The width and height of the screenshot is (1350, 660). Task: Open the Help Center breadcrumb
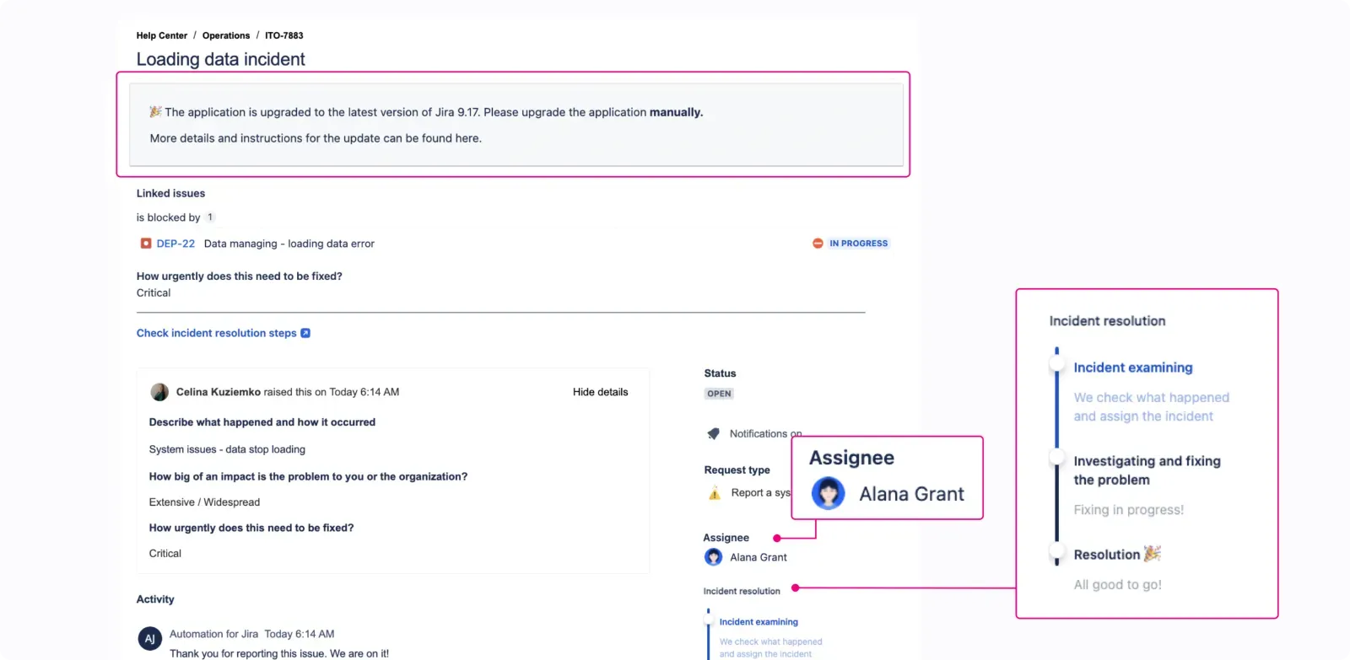click(x=162, y=35)
